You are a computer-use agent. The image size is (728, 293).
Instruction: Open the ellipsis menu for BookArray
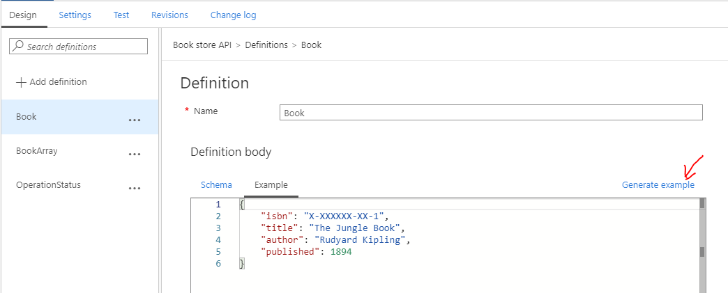coord(135,154)
